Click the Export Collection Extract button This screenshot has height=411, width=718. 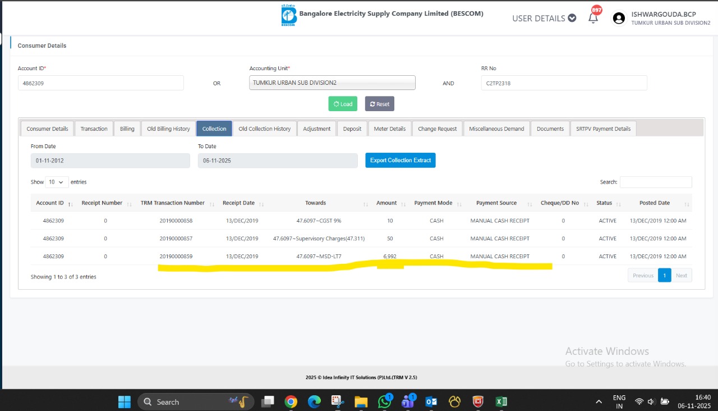(x=400, y=160)
